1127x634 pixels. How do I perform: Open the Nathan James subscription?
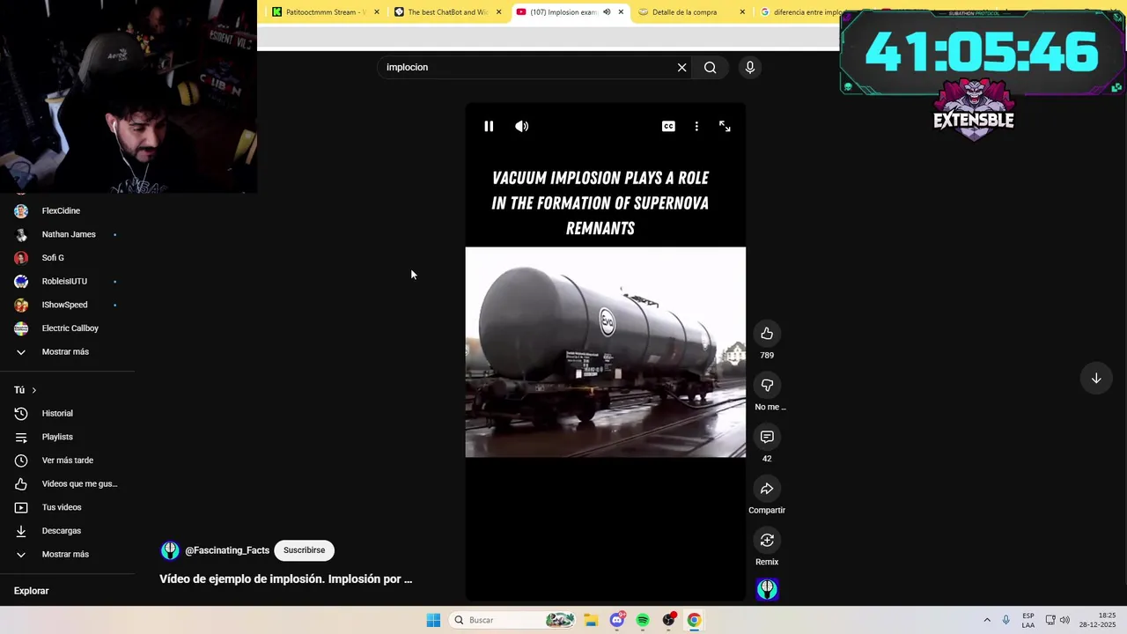coord(67,234)
